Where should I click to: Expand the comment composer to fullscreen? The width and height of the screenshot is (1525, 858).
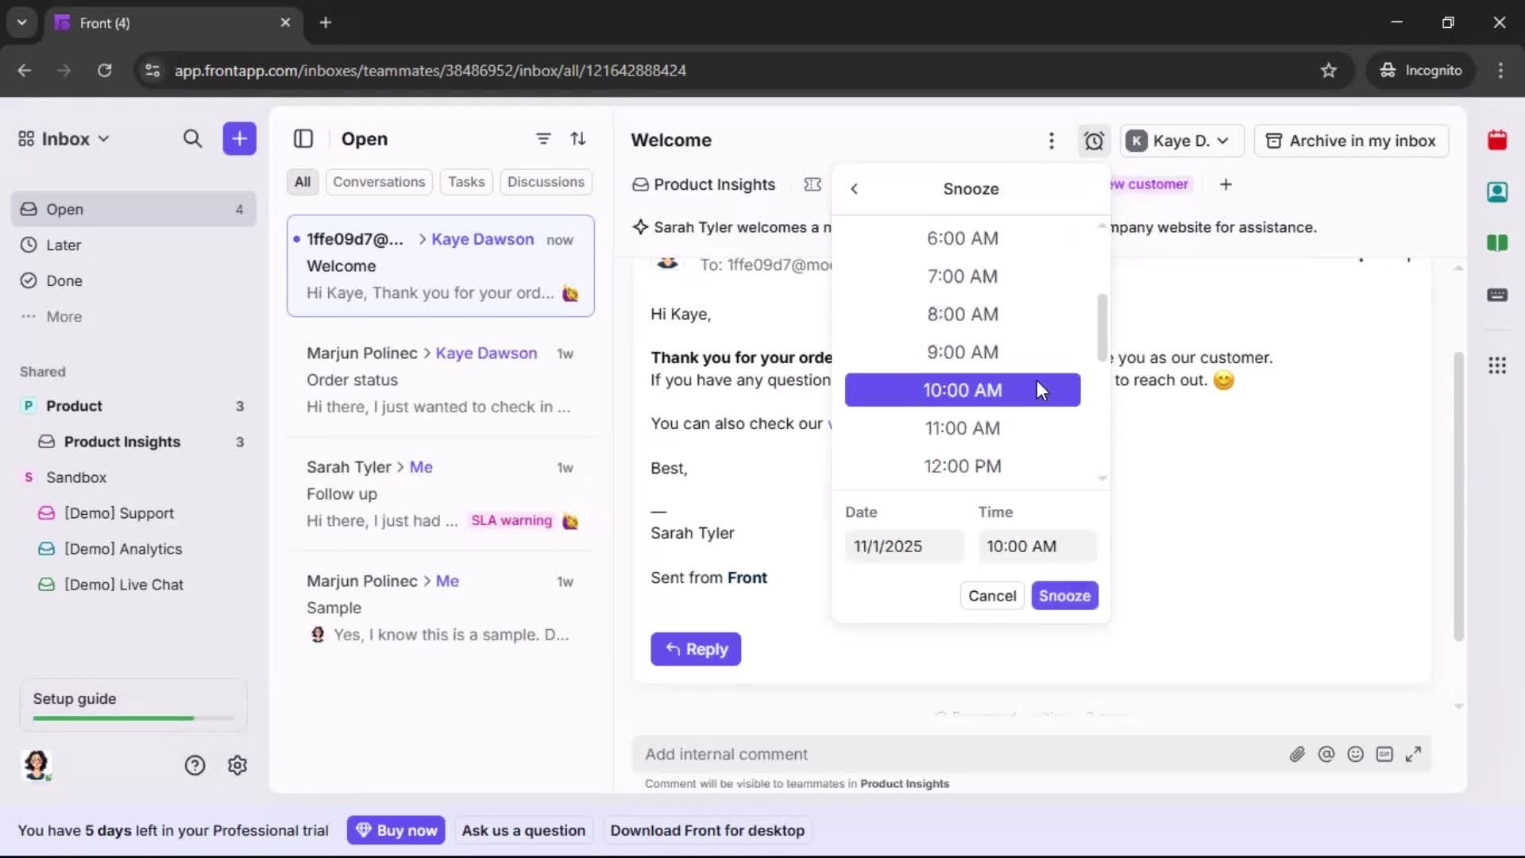point(1414,754)
